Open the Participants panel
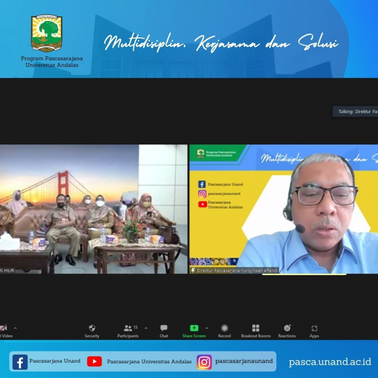This screenshot has height=378, width=378. tap(128, 328)
